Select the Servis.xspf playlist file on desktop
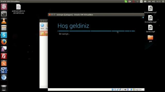165x92 pixels. tap(150, 29)
